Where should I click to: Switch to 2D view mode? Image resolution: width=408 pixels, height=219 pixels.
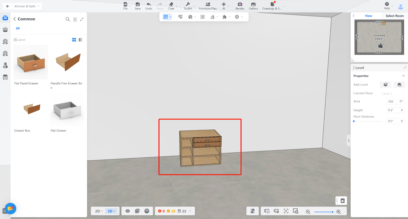coord(98,211)
